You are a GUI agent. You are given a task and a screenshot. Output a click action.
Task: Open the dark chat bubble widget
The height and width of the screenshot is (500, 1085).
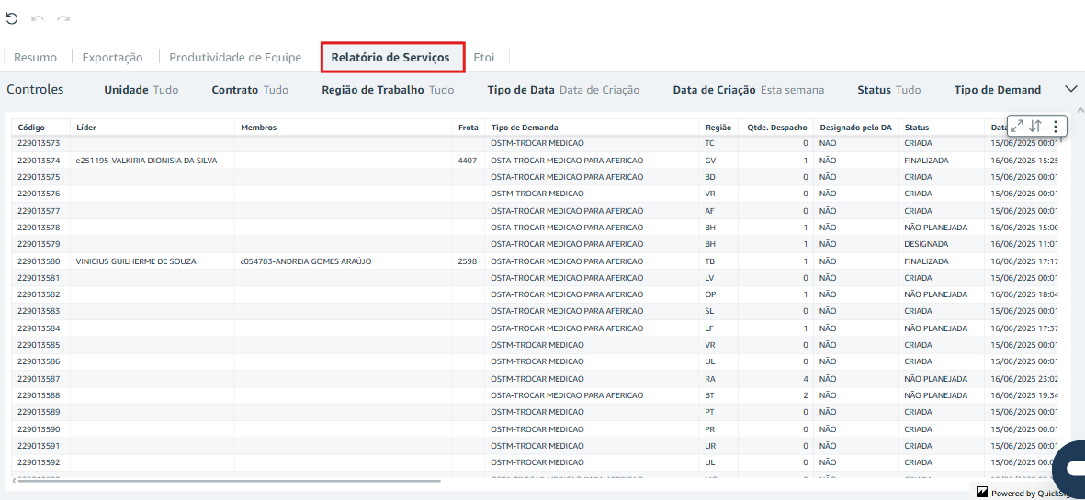1069,467
